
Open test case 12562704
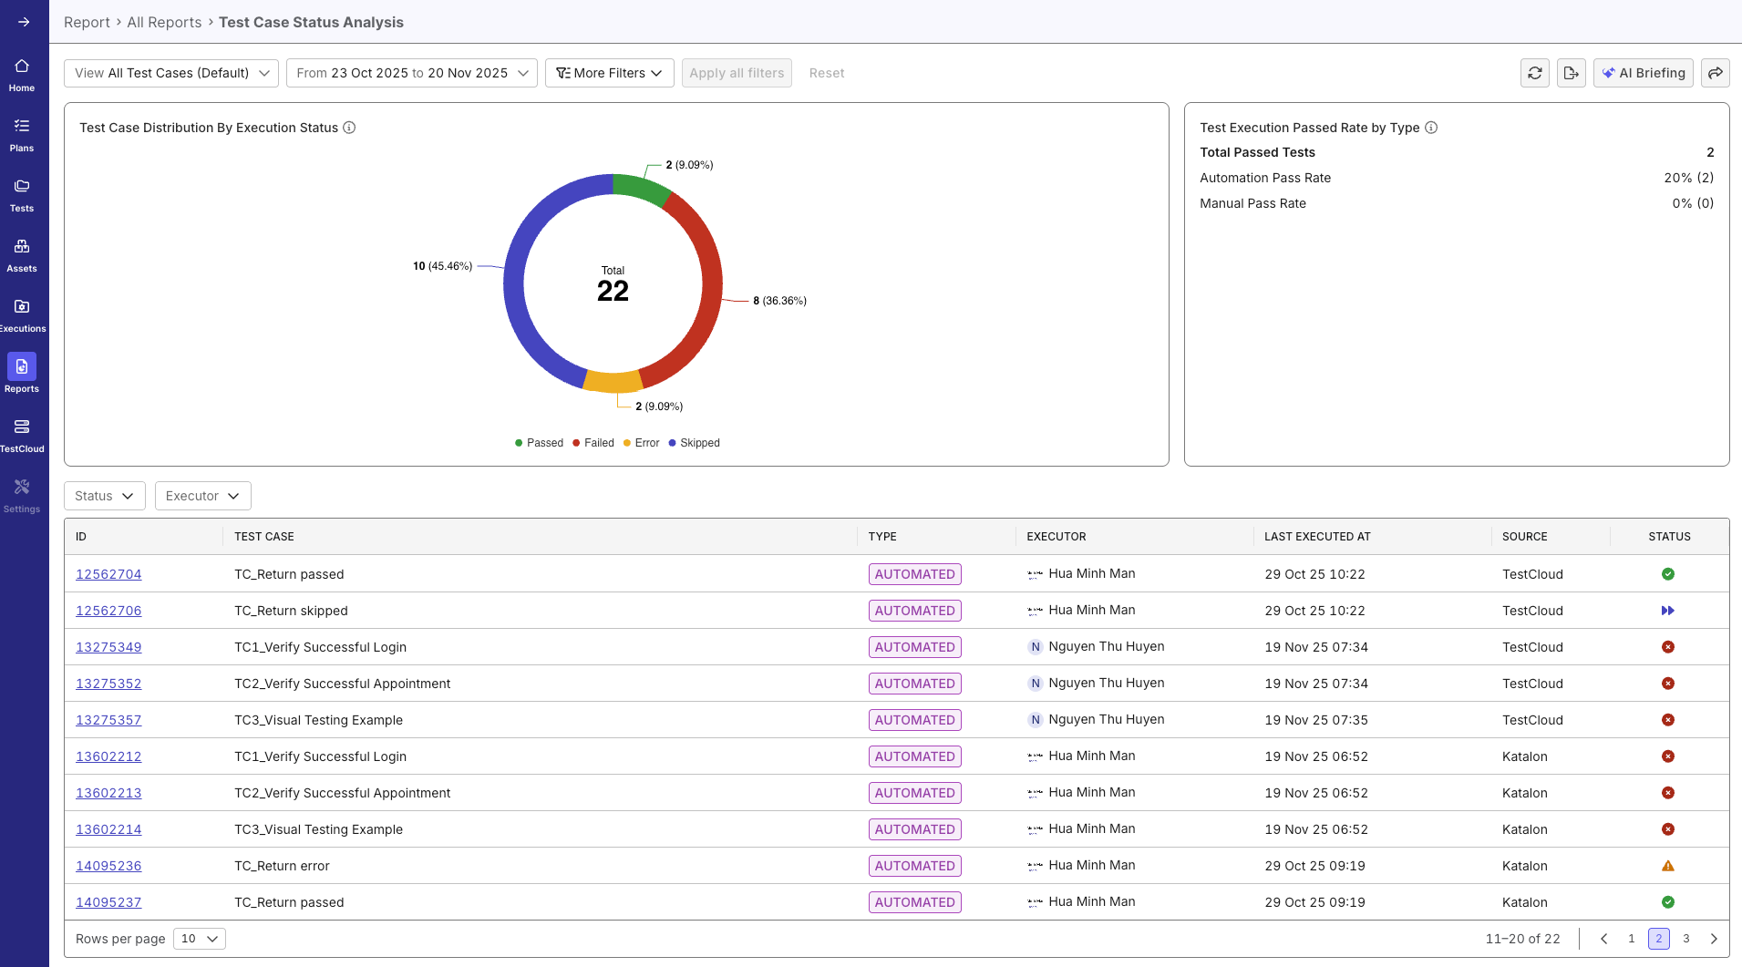[x=108, y=573]
